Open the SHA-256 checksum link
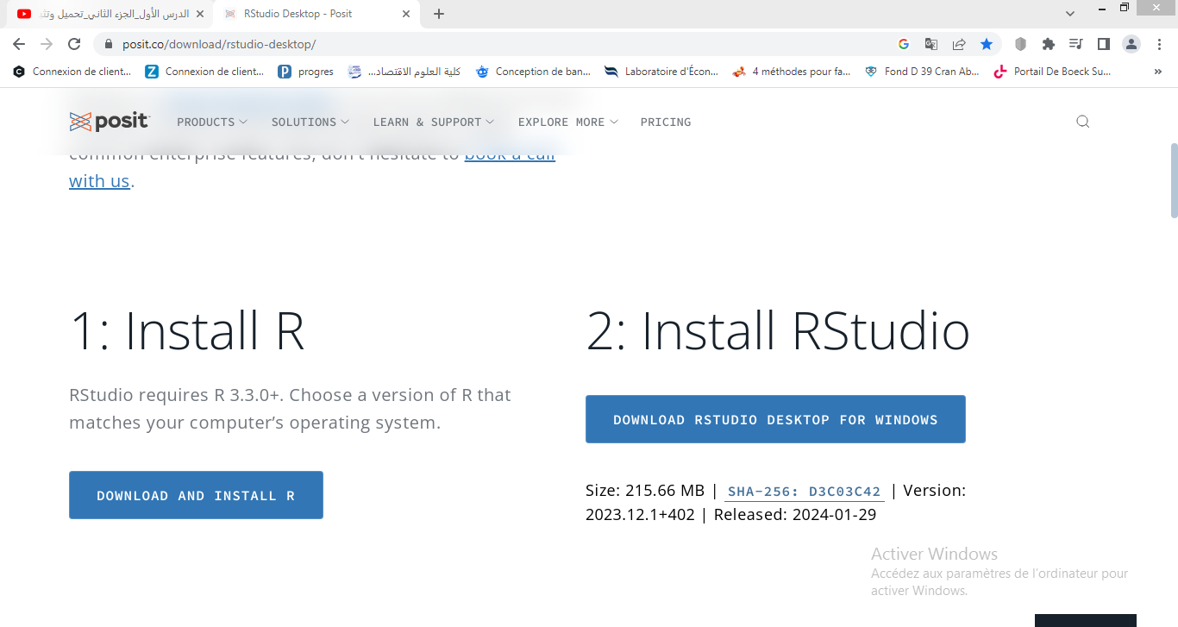The height and width of the screenshot is (627, 1178). [x=804, y=492]
